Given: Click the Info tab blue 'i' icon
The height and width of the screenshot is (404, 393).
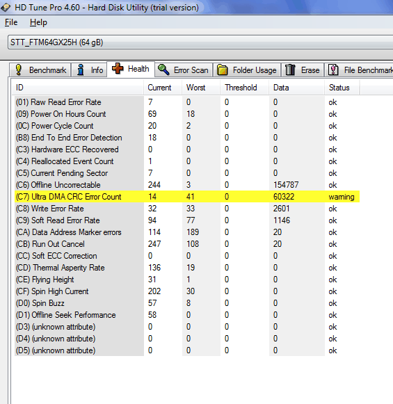Looking at the screenshot, I should pos(81,70).
